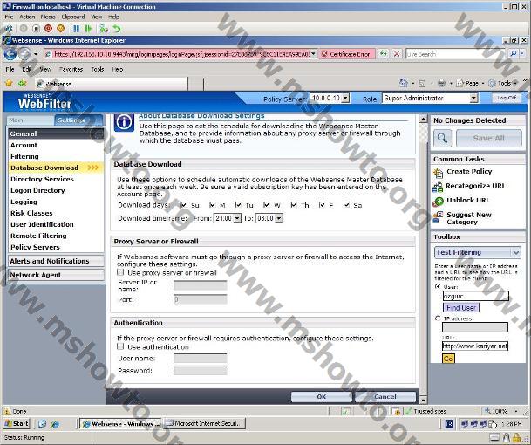Image resolution: width=531 pixels, height=445 pixels.
Task: Open the IE address bar dropdown arrow
Action: (x=313, y=54)
